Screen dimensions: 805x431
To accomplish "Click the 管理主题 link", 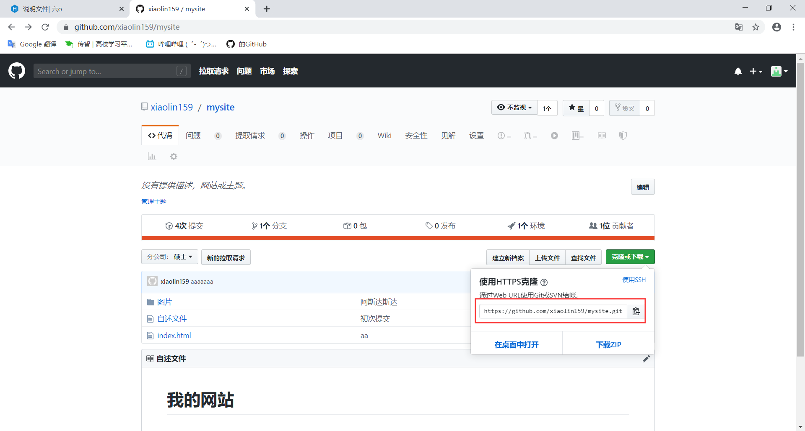I will click(154, 202).
